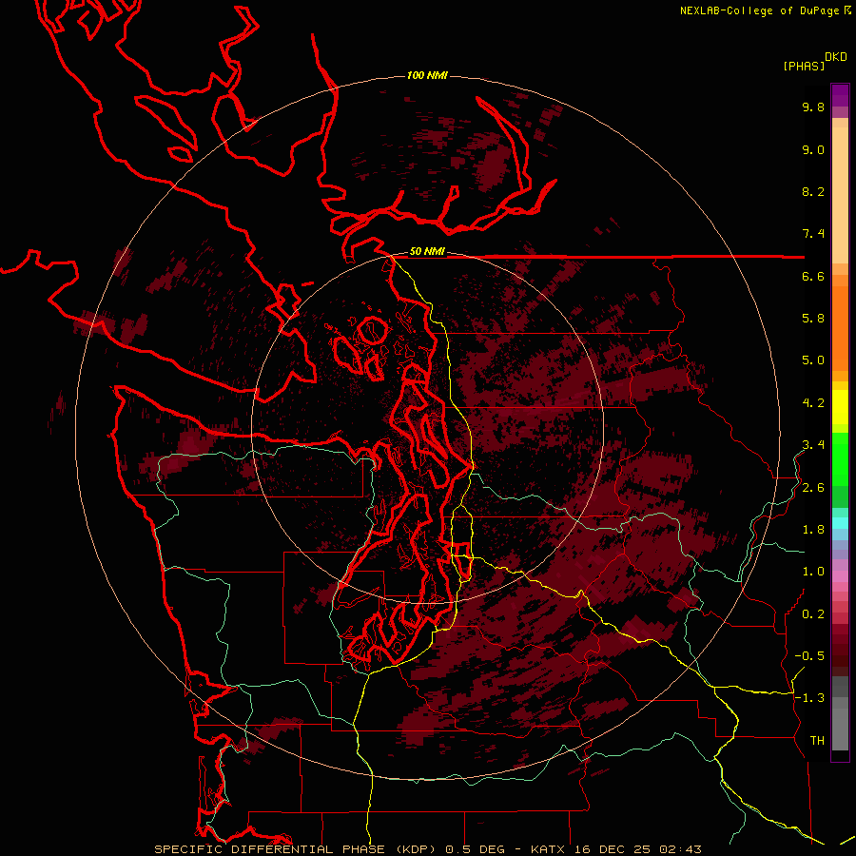Click the -1.3 scale value
Image resolution: width=856 pixels, height=856 pixels.
[809, 698]
